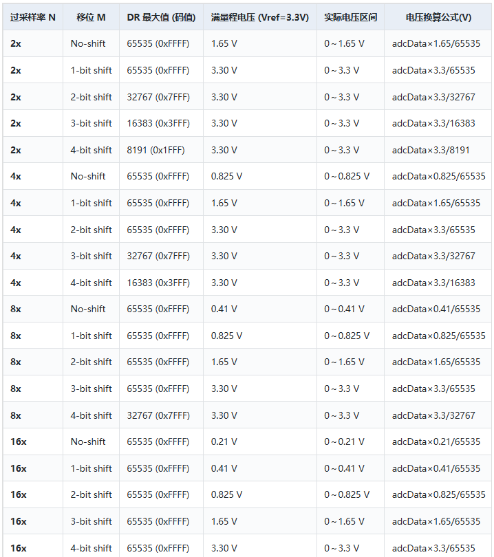The height and width of the screenshot is (557, 494).
Task: Click the '实际电压区间' column header
Action: pyautogui.click(x=350, y=17)
